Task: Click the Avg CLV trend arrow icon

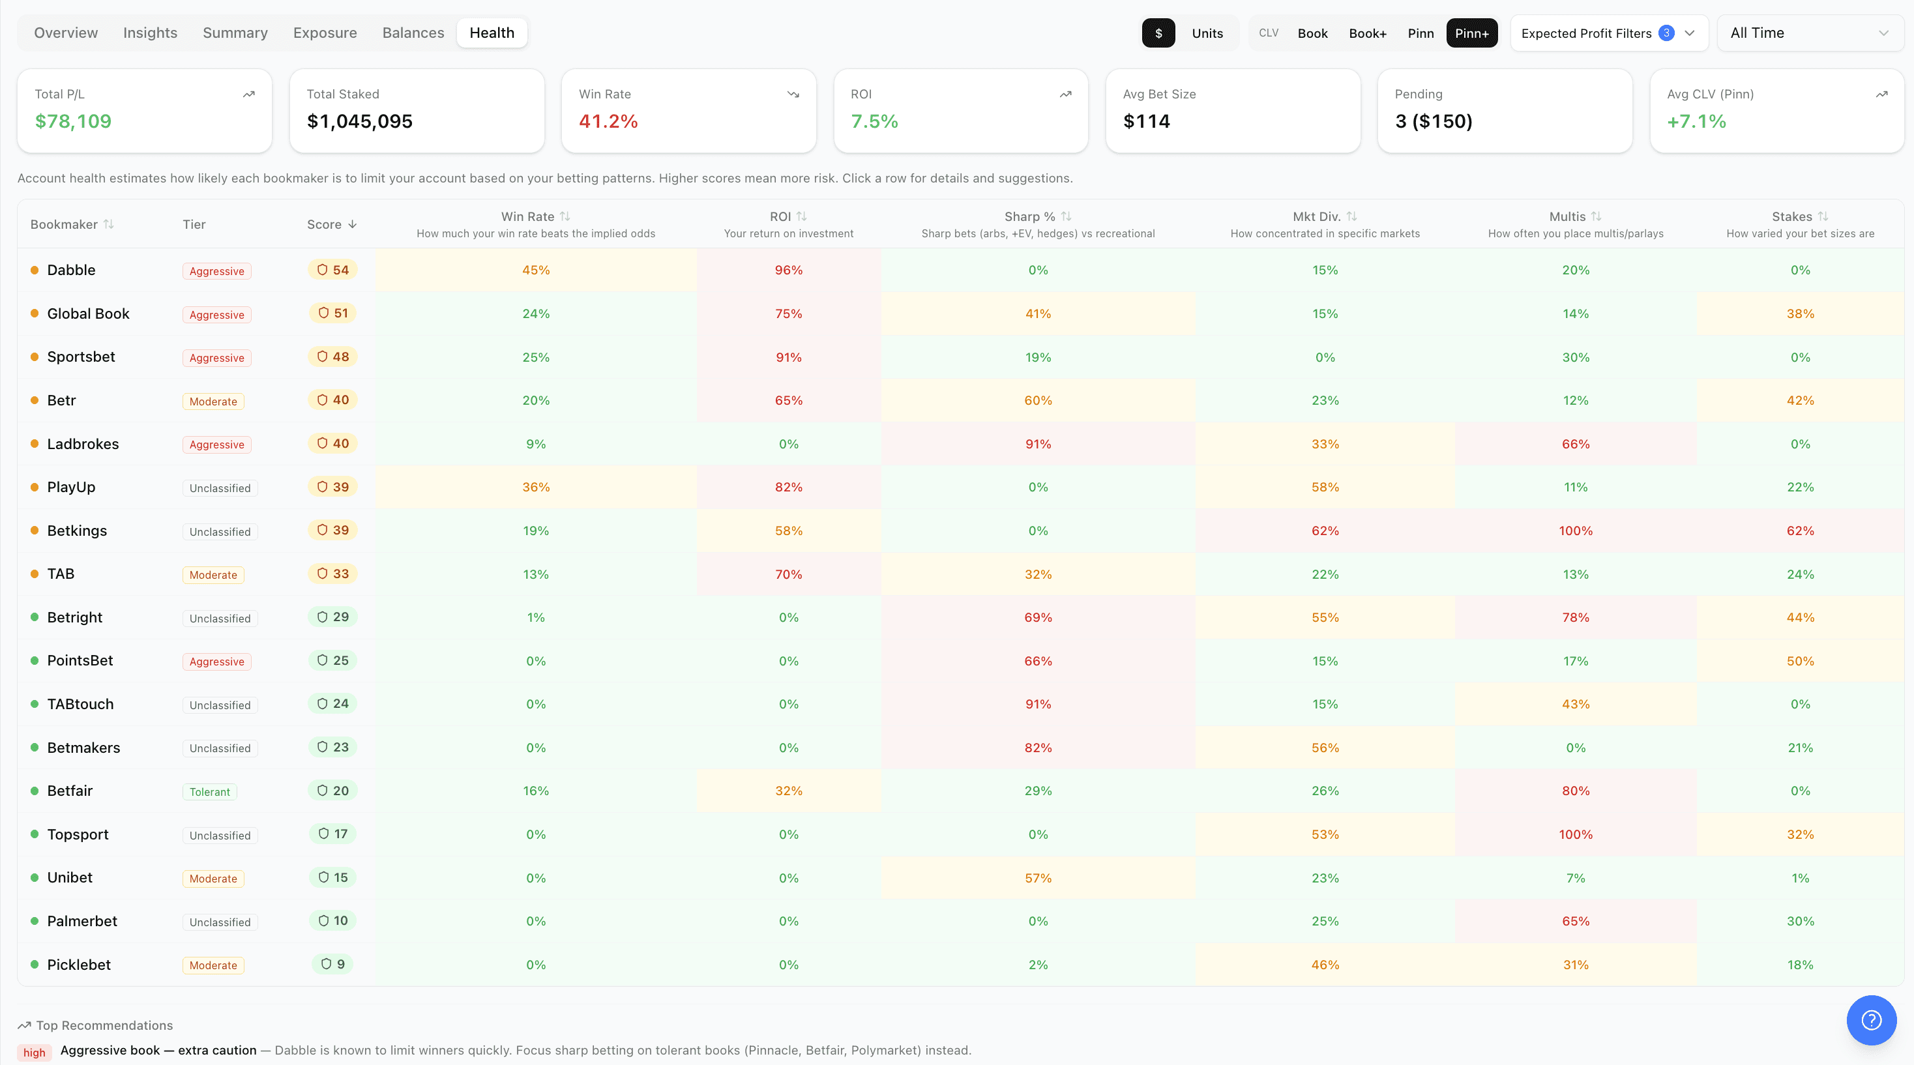Action: tap(1881, 95)
